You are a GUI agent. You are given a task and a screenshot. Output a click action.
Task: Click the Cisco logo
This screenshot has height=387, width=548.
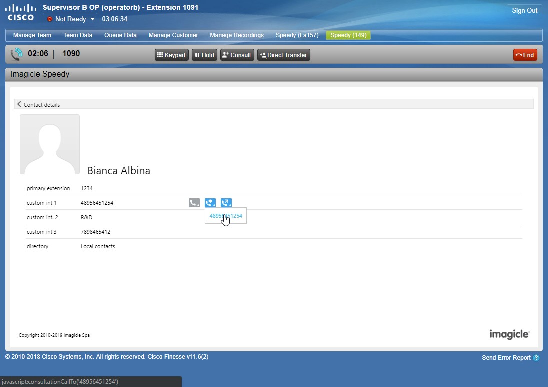coord(21,13)
